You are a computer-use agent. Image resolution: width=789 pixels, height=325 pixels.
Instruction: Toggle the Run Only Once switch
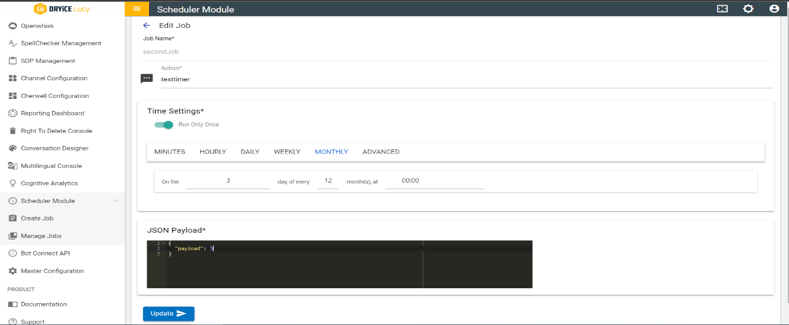(x=164, y=125)
